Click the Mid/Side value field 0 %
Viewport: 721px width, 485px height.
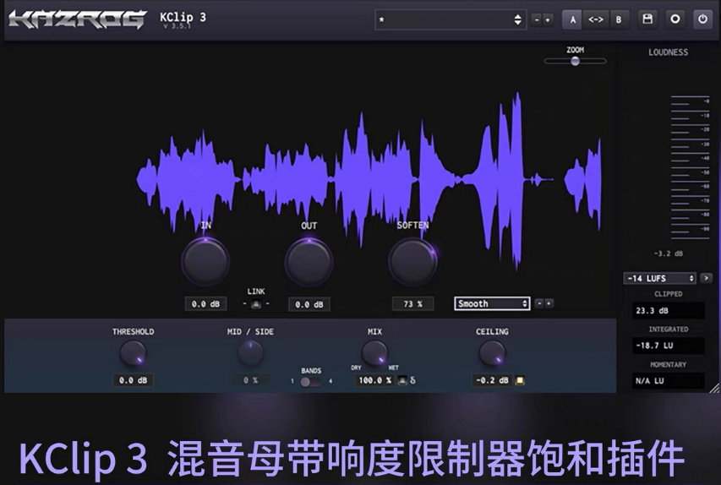tap(250, 380)
